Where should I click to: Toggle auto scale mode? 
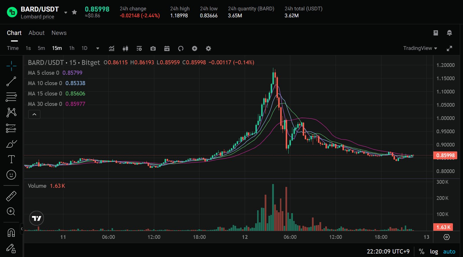(x=449, y=252)
